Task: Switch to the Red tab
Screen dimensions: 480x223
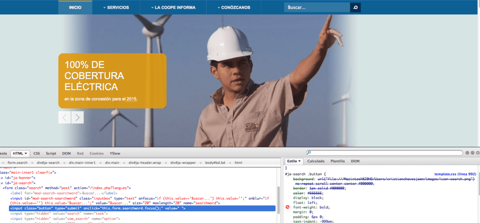Action: pos(80,153)
